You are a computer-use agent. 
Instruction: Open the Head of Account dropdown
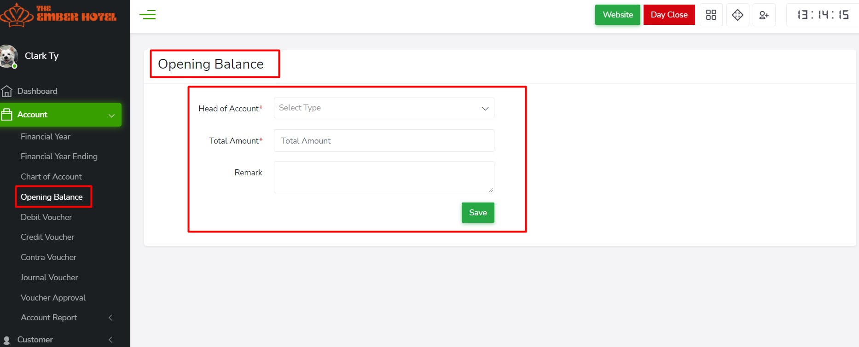coord(383,108)
